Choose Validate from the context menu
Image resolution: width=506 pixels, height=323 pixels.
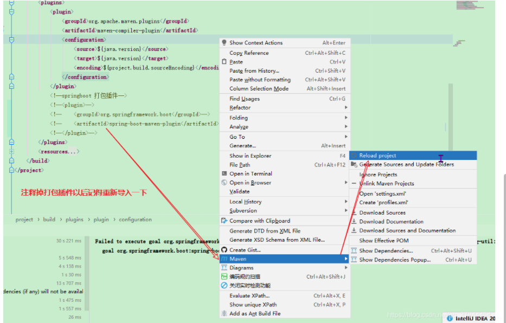[x=285, y=191]
